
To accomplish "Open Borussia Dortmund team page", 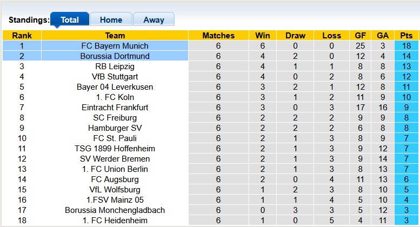I will click(x=115, y=56).
